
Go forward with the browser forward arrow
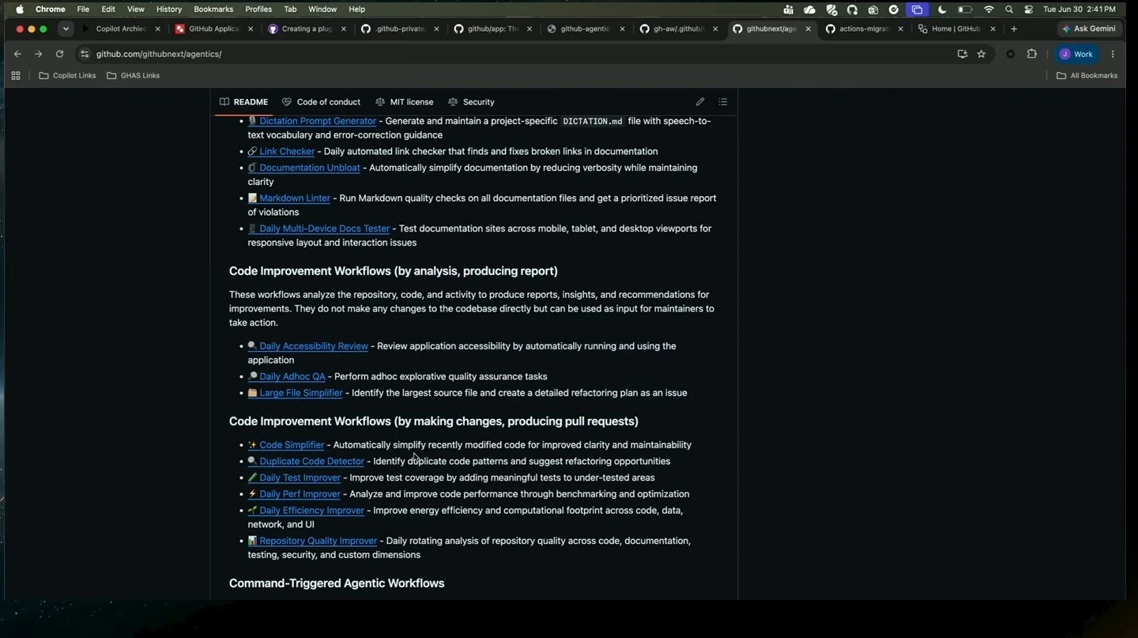click(x=38, y=54)
